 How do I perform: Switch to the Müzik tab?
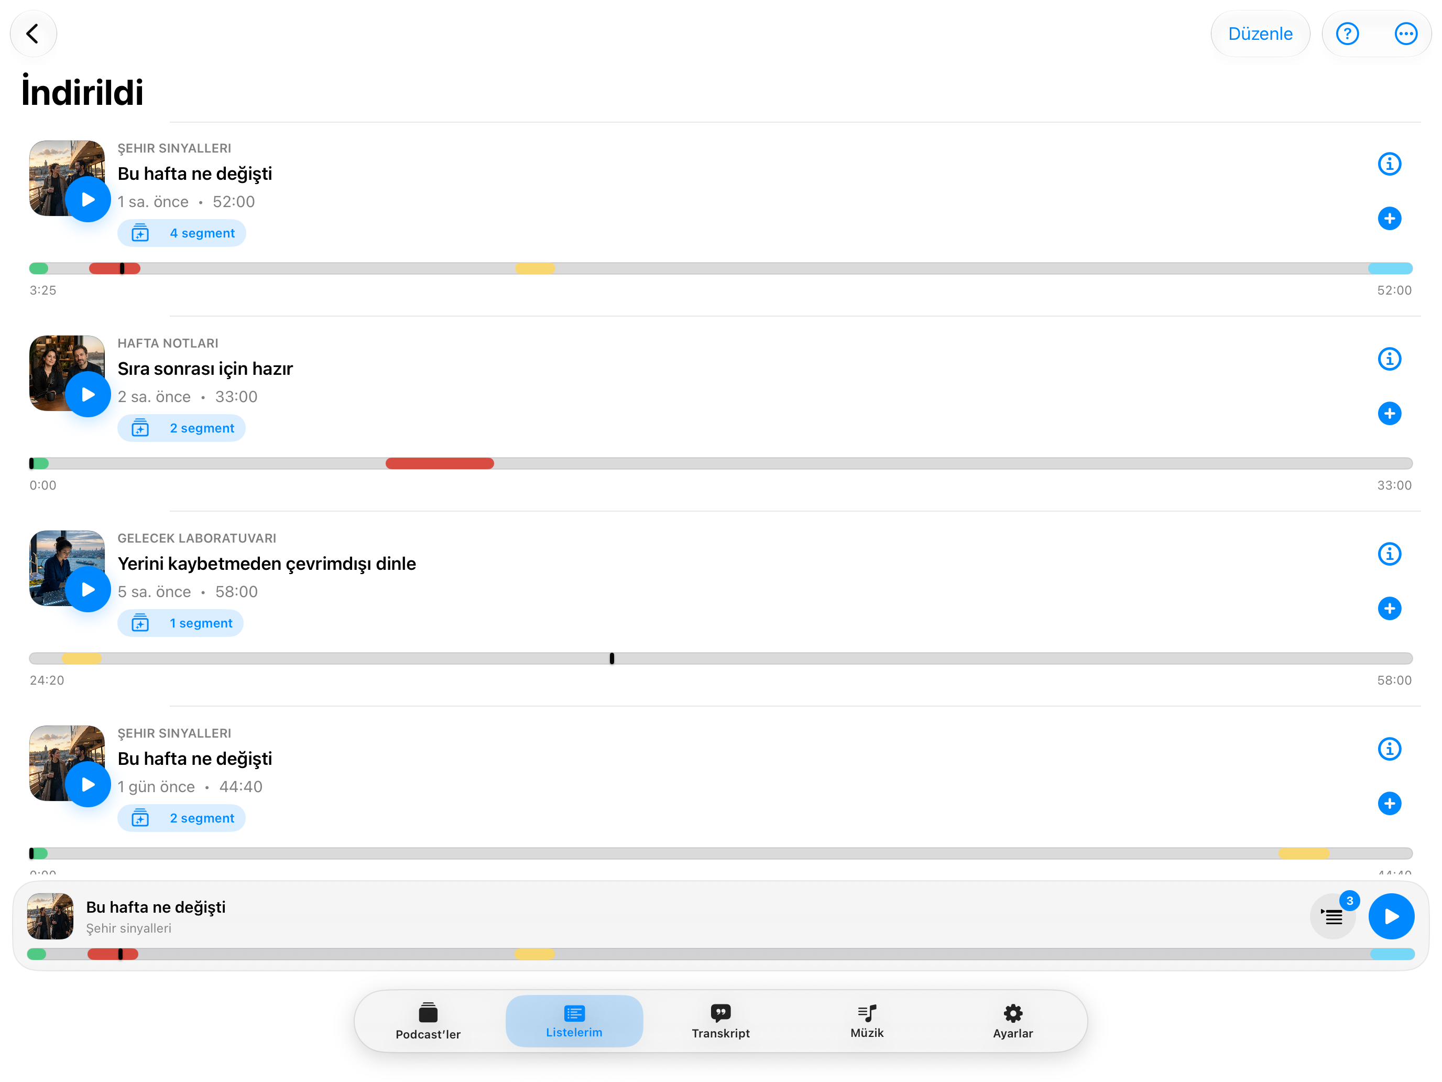tap(867, 1022)
